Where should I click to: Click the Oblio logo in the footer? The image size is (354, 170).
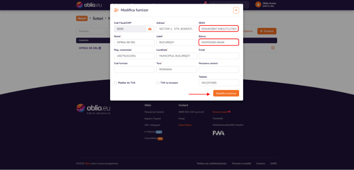[93, 109]
